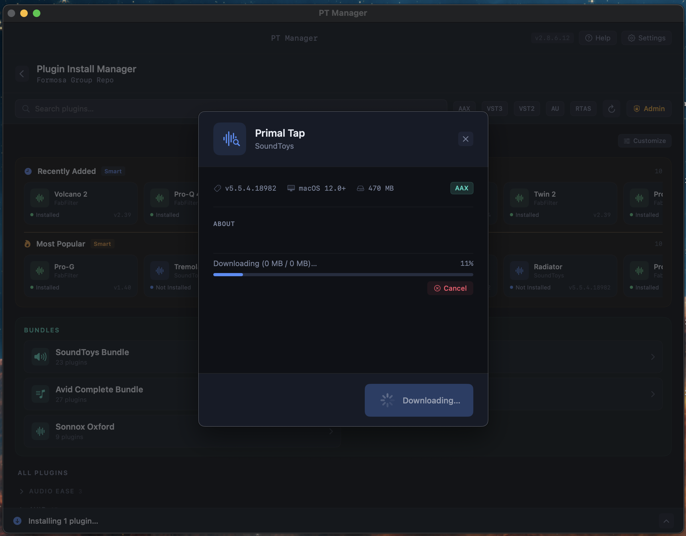Open the Twin 2 plugin card
The height and width of the screenshot is (536, 686).
click(x=560, y=203)
